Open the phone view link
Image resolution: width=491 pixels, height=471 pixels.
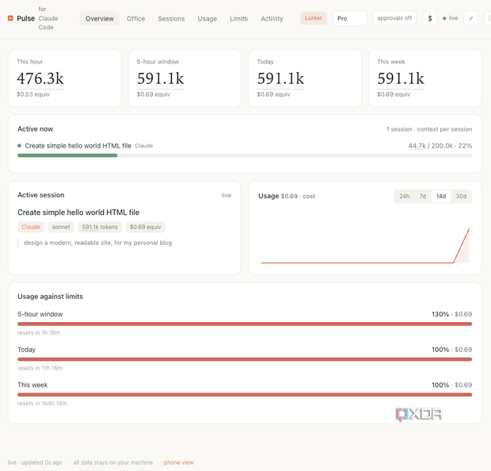178,462
